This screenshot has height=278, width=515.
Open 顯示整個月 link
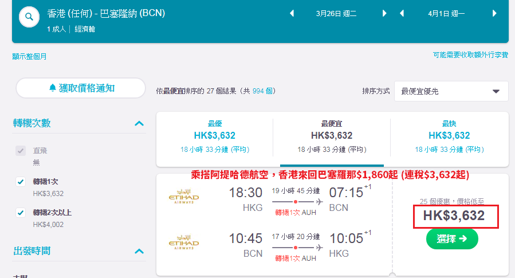point(29,57)
